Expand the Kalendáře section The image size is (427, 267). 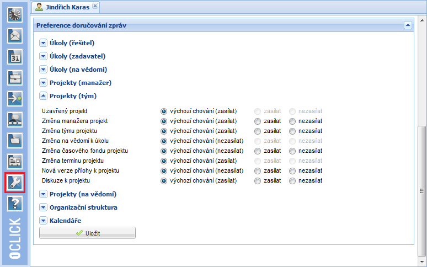coord(44,221)
